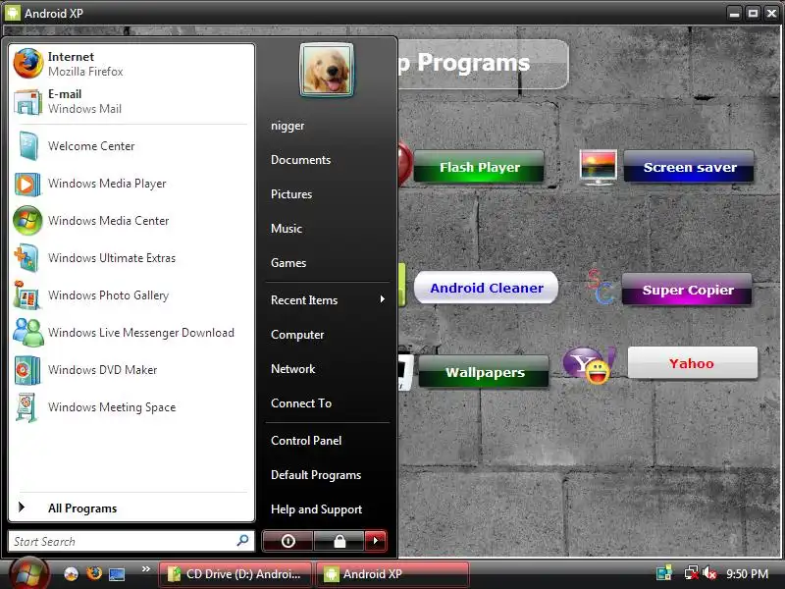Viewport: 785px width, 589px height.
Task: Click the magnifier search icon
Action: [x=242, y=541]
